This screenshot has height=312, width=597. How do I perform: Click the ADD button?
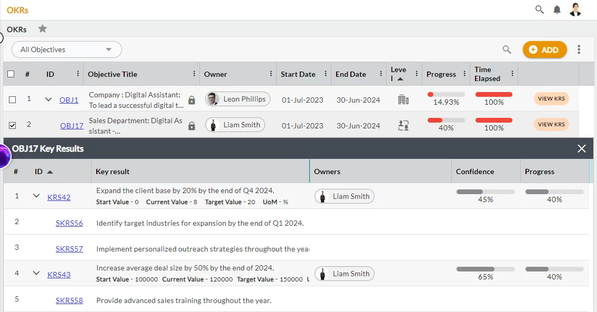pos(545,49)
